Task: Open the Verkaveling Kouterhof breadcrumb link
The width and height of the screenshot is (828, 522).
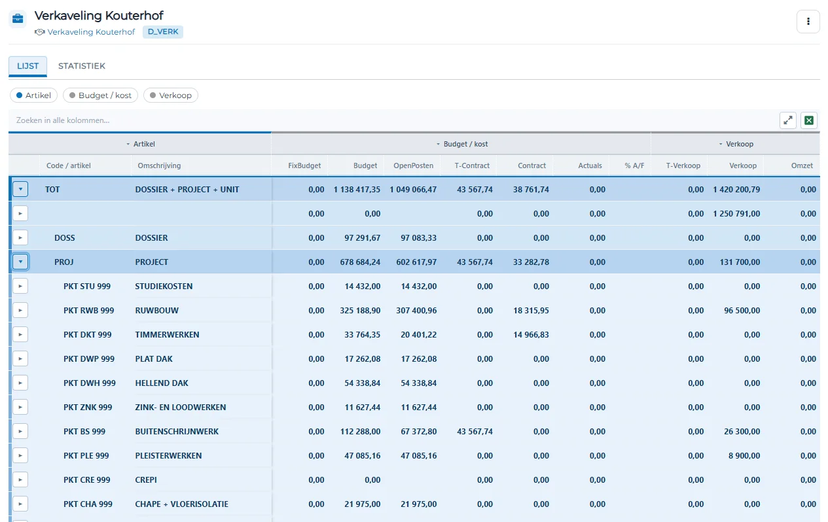Action: [92, 32]
